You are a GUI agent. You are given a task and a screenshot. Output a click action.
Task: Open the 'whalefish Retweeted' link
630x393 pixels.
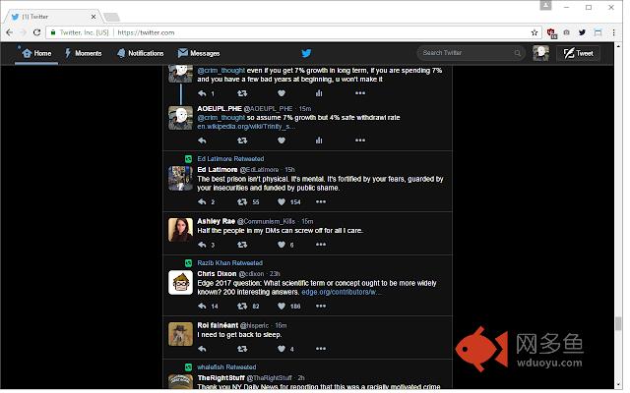pyautogui.click(x=226, y=367)
